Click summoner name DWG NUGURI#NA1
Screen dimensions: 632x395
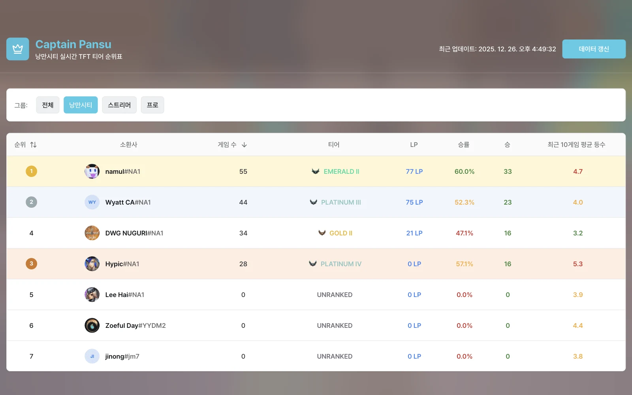[134, 233]
